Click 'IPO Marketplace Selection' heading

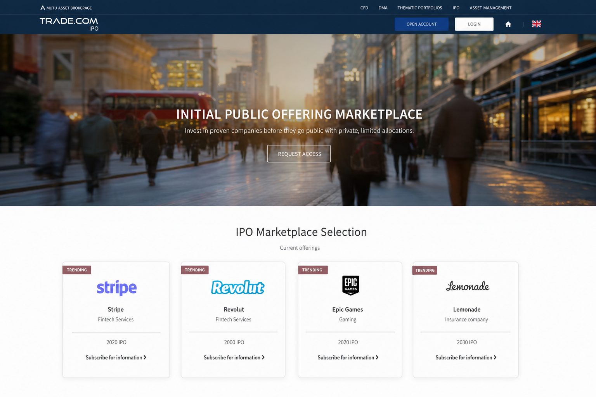[301, 232]
